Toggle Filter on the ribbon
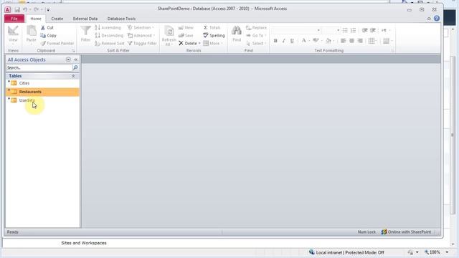Viewport: 459px width, 258px height. [x=142, y=43]
